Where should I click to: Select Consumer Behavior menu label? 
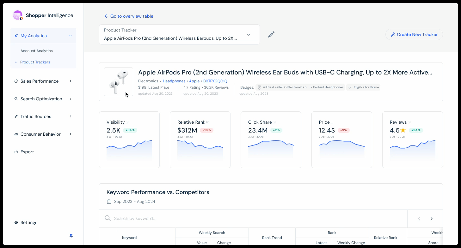(40, 134)
